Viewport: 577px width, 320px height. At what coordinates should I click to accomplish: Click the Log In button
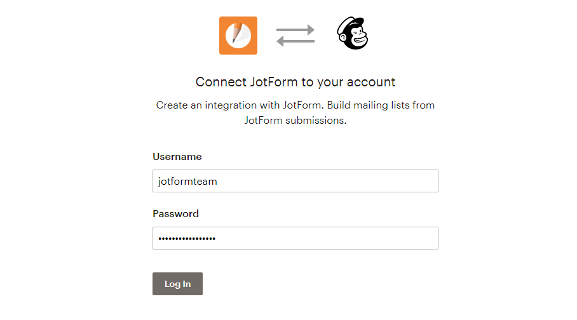(177, 284)
